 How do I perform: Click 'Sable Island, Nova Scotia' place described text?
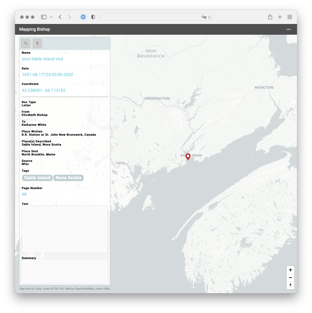click(41, 144)
